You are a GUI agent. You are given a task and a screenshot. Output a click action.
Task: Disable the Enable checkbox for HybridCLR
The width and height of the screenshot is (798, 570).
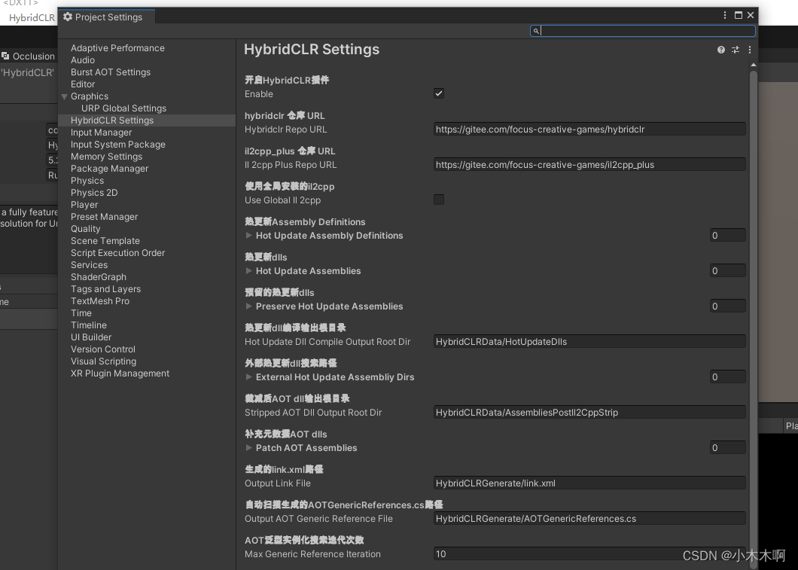pos(439,93)
